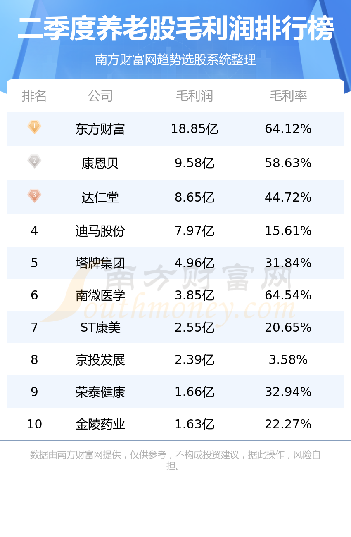
Task: Click the silver second-place medal icon
Action: pyautogui.click(x=34, y=161)
